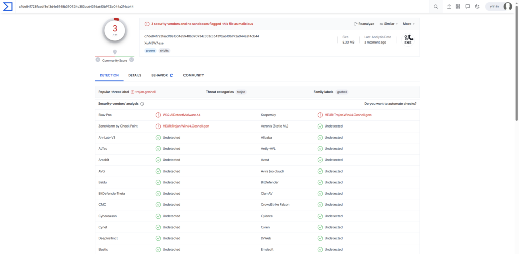Open the user profile avatar

click(x=508, y=6)
